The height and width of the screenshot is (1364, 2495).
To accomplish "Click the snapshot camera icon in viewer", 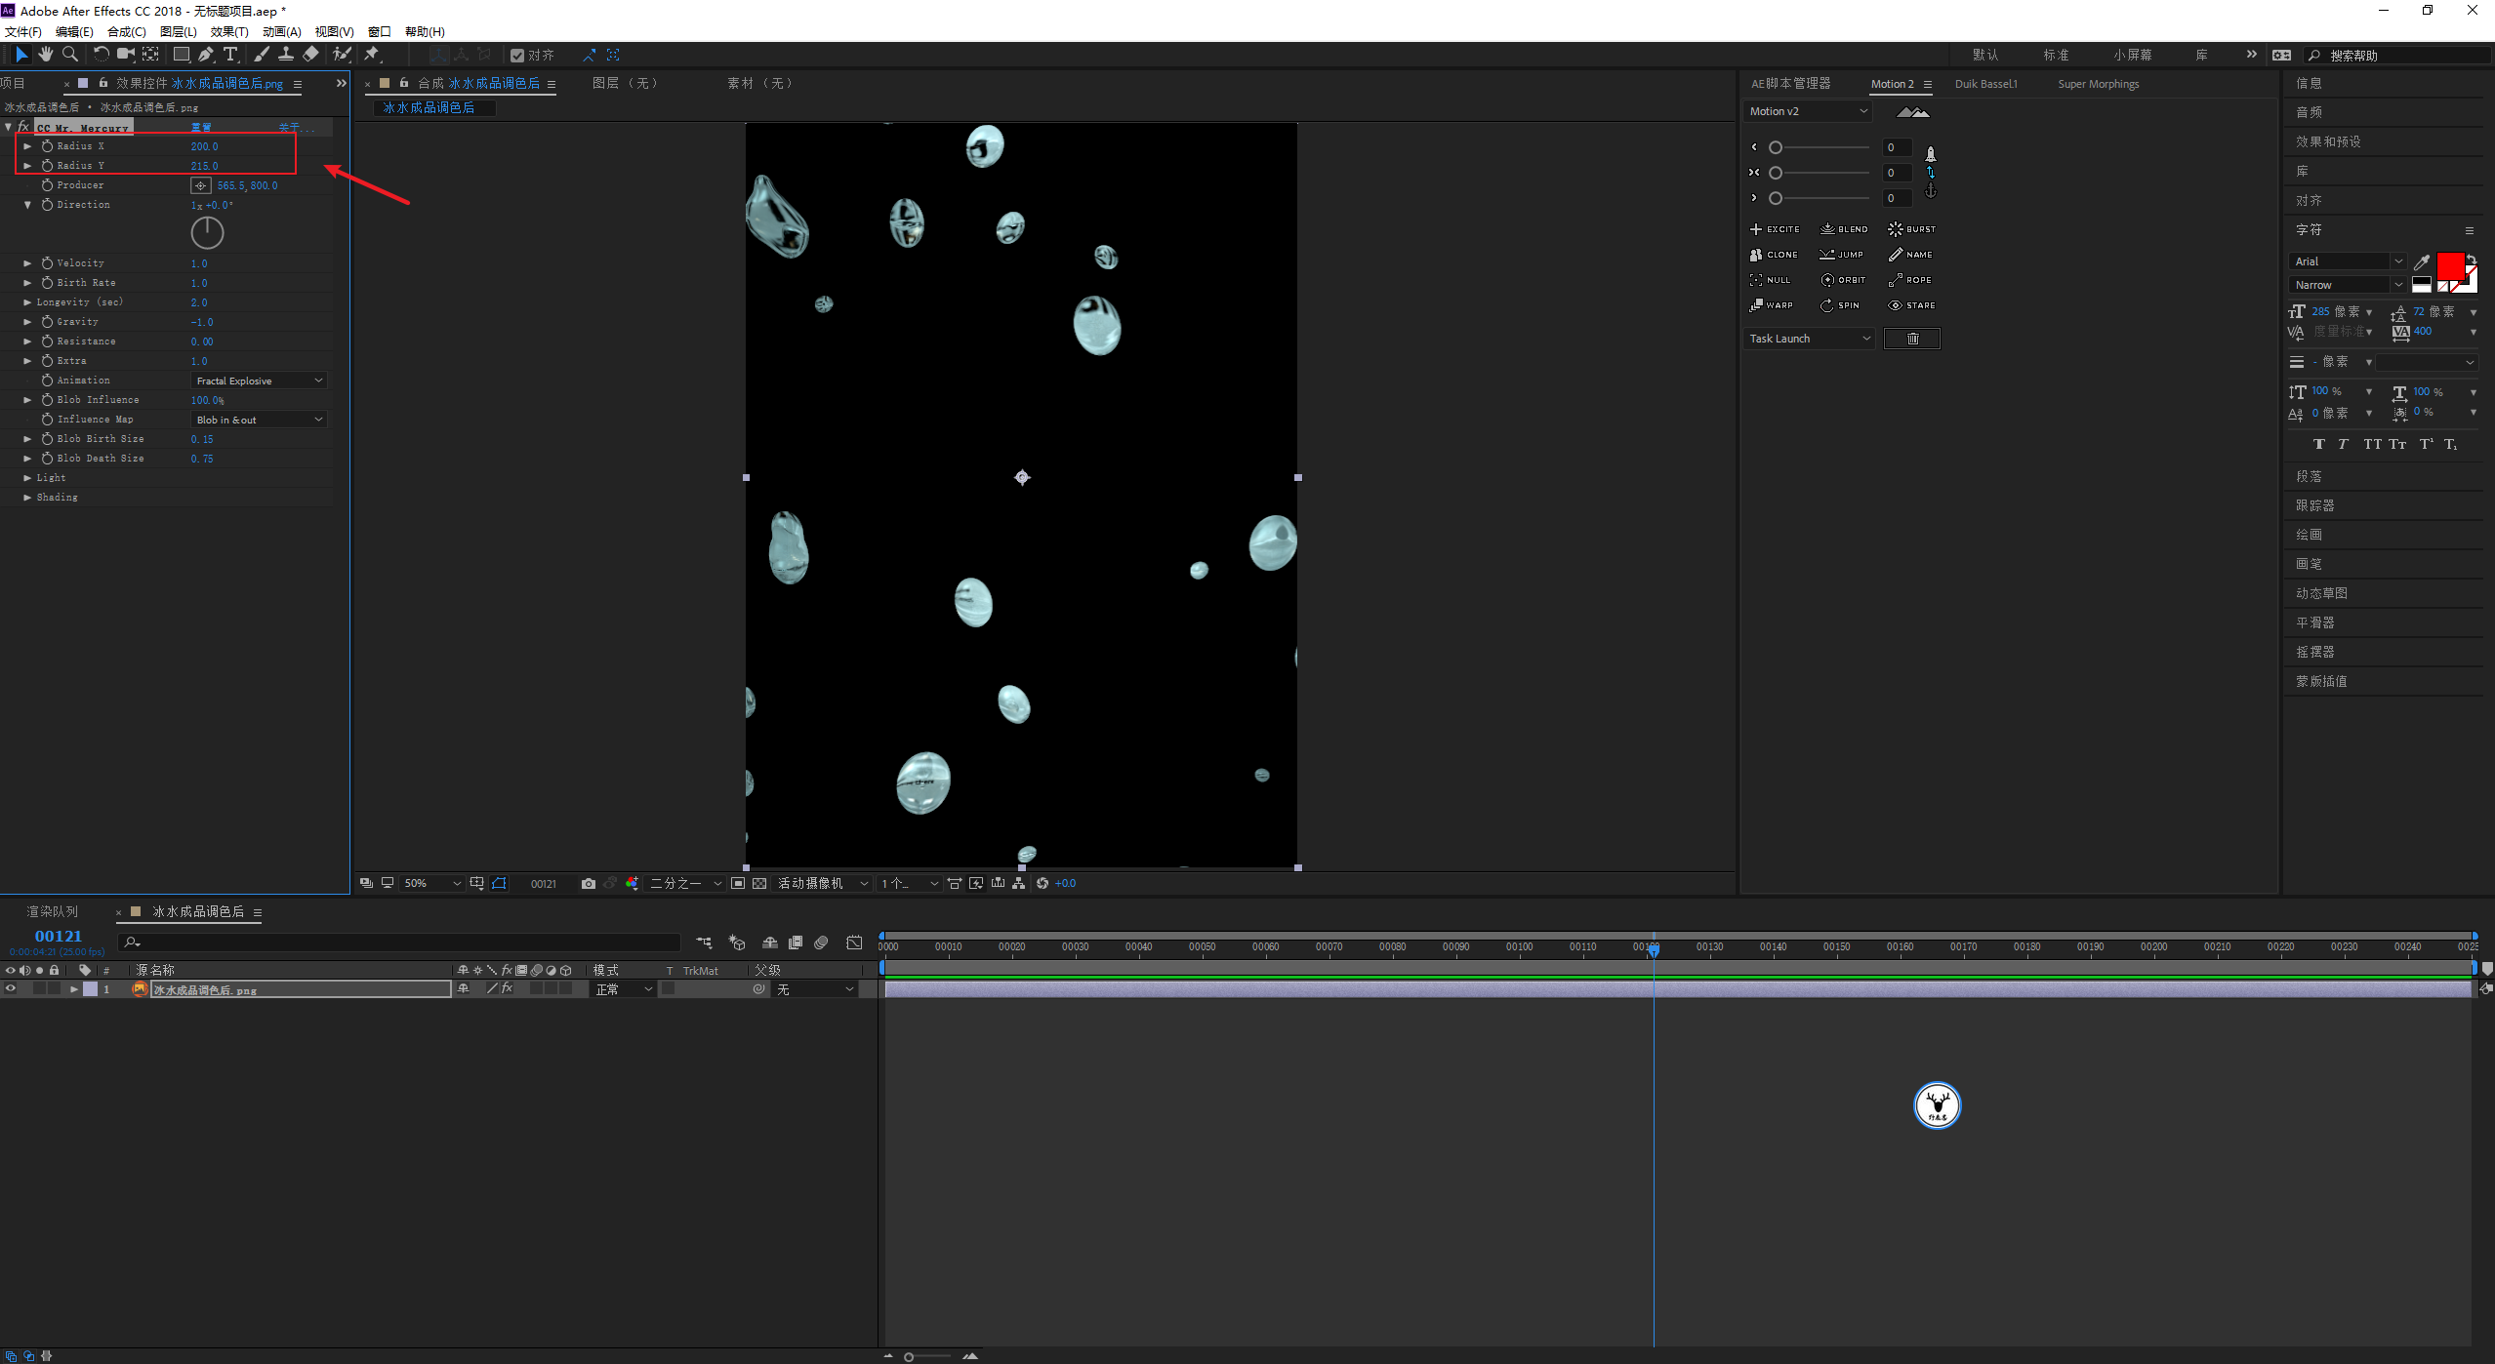I will (588, 883).
